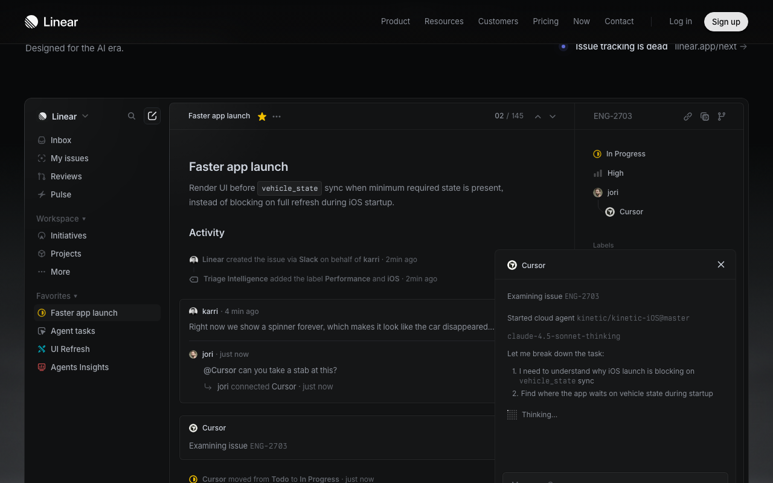The height and width of the screenshot is (483, 773).
Task: Click the claude-4.5-sonnet-thinking model text
Action: point(563,336)
